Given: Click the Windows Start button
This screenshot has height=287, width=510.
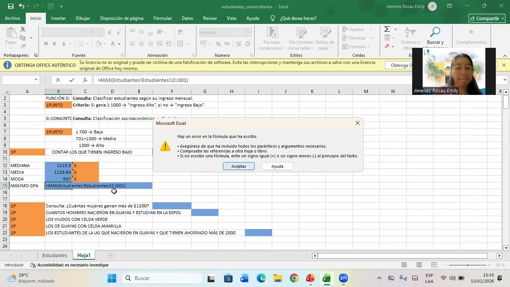Looking at the screenshot, I should tap(112, 278).
